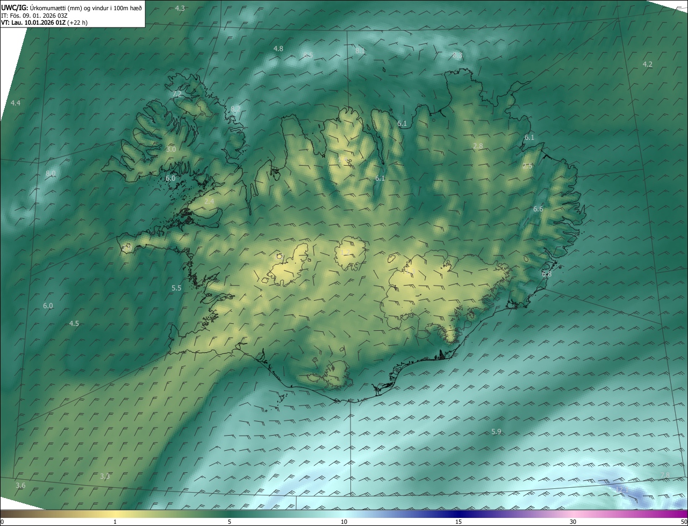
Task: Click the 5 tick on the colour scale
Action: pos(230,522)
